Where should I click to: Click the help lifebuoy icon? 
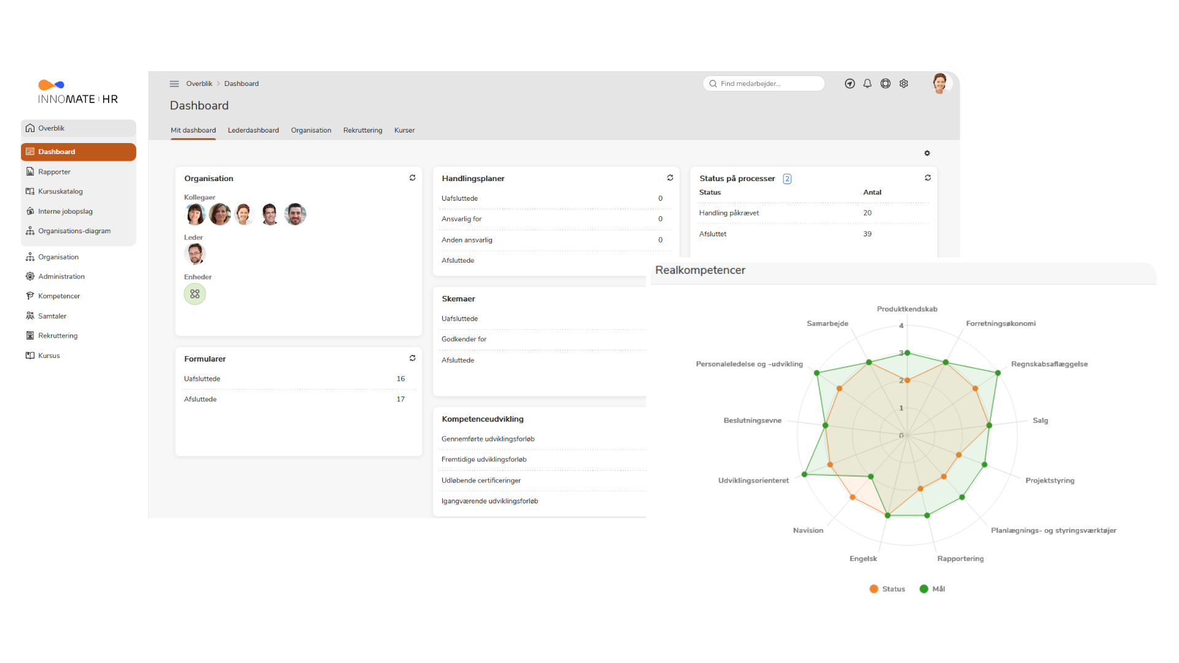(x=885, y=83)
